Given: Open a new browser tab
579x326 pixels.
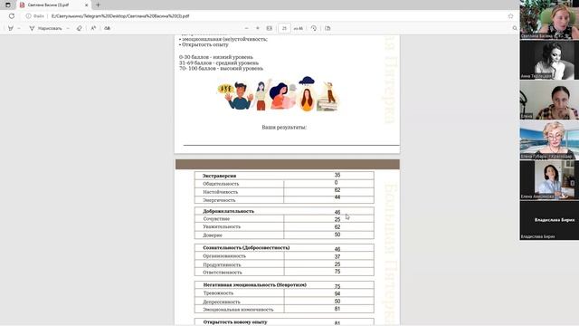Looking at the screenshot, I should point(98,5).
